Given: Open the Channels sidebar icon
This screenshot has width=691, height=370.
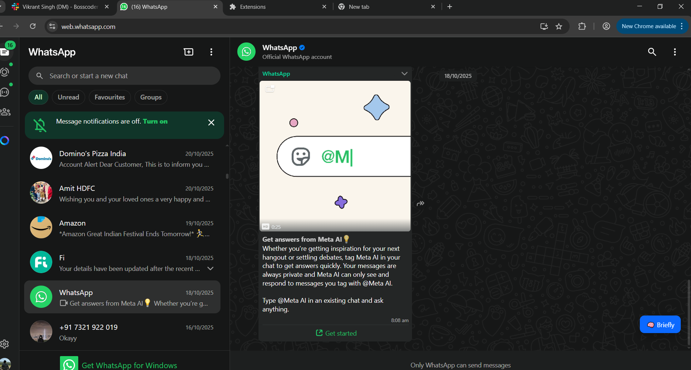Looking at the screenshot, I should (x=5, y=92).
